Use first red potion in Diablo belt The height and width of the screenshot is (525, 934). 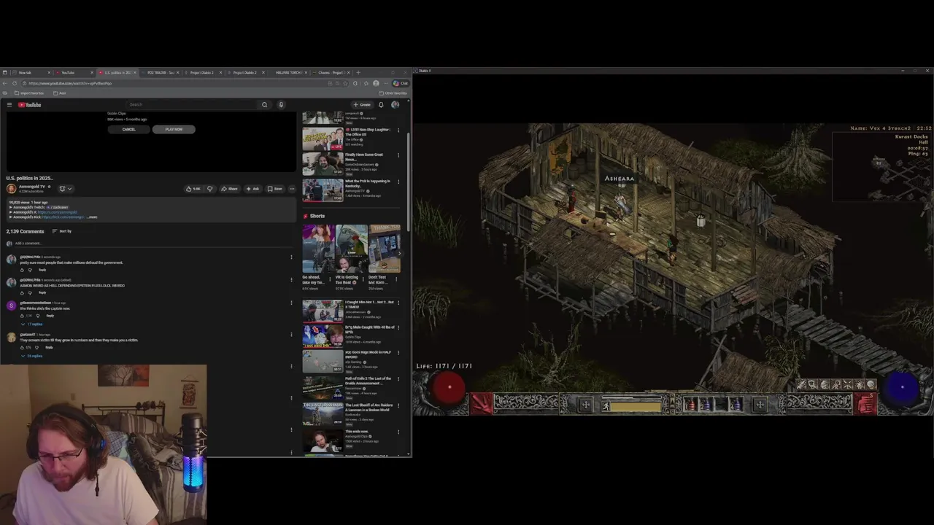click(x=690, y=404)
